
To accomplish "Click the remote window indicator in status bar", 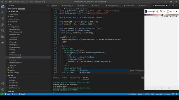I will [2, 94].
